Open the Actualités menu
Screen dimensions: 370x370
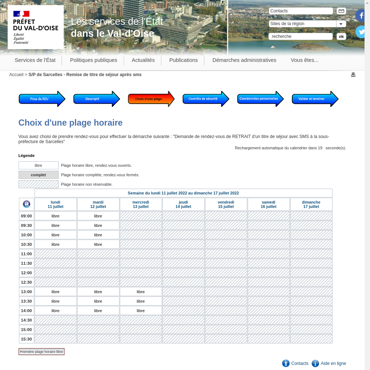[x=143, y=60]
